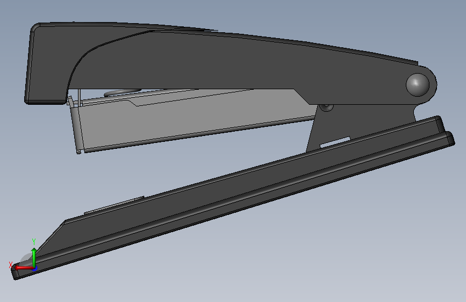Select the rear support bracket

click(x=357, y=125)
